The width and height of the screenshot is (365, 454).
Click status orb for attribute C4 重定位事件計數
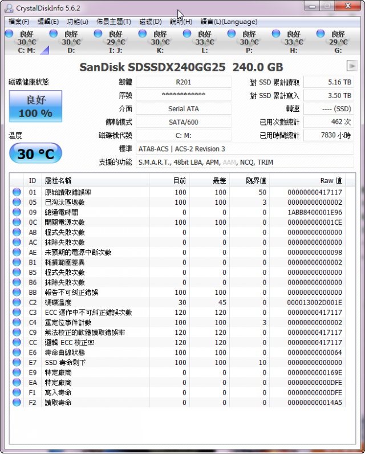(x=17, y=322)
